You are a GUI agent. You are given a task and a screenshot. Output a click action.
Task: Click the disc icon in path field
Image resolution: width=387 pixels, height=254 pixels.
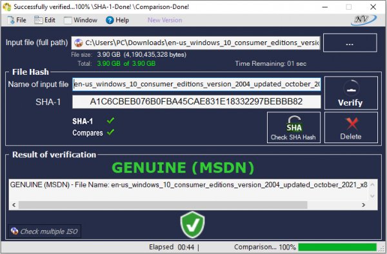(79, 43)
